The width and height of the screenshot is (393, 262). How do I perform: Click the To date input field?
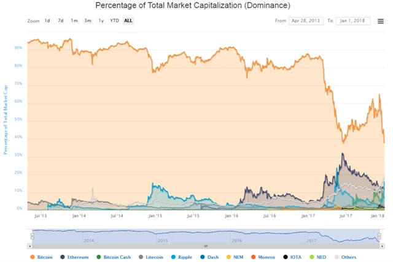click(x=353, y=21)
